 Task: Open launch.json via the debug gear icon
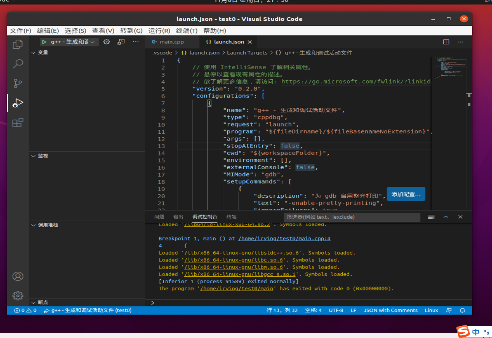[107, 42]
